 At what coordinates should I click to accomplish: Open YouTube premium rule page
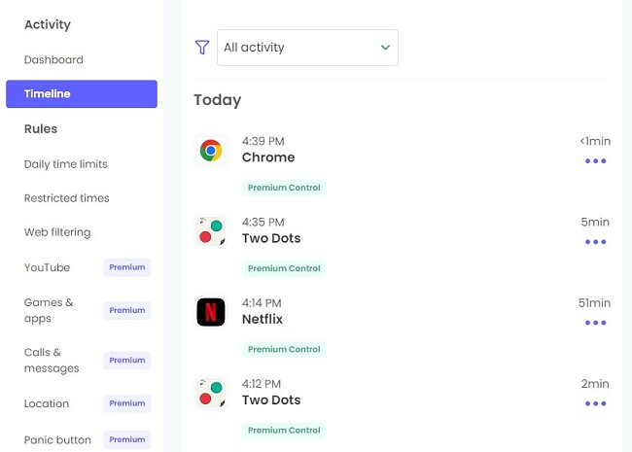(47, 267)
